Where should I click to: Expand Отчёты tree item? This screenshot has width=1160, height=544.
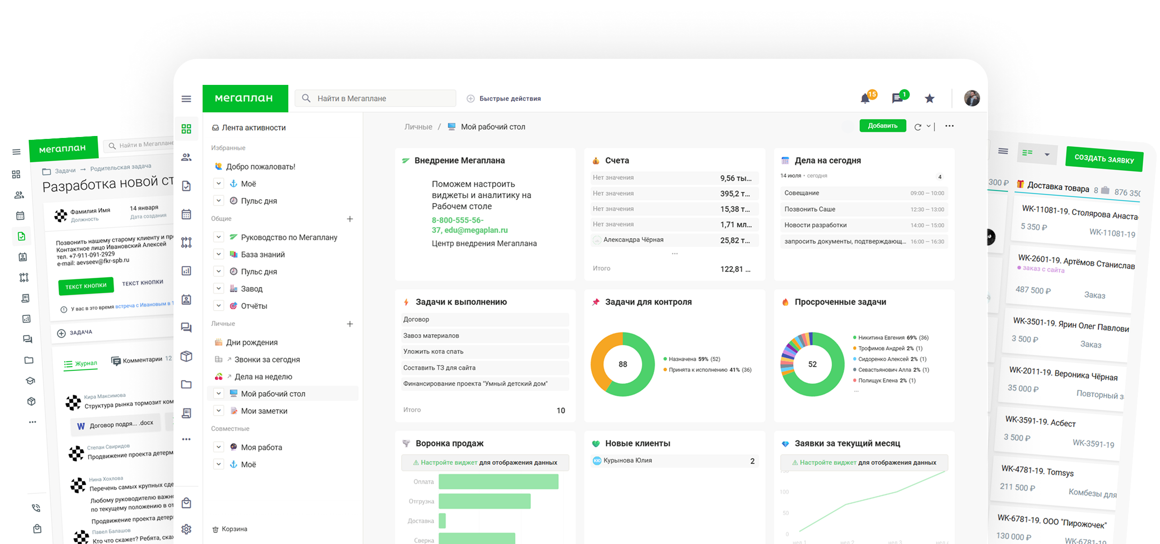click(x=219, y=306)
